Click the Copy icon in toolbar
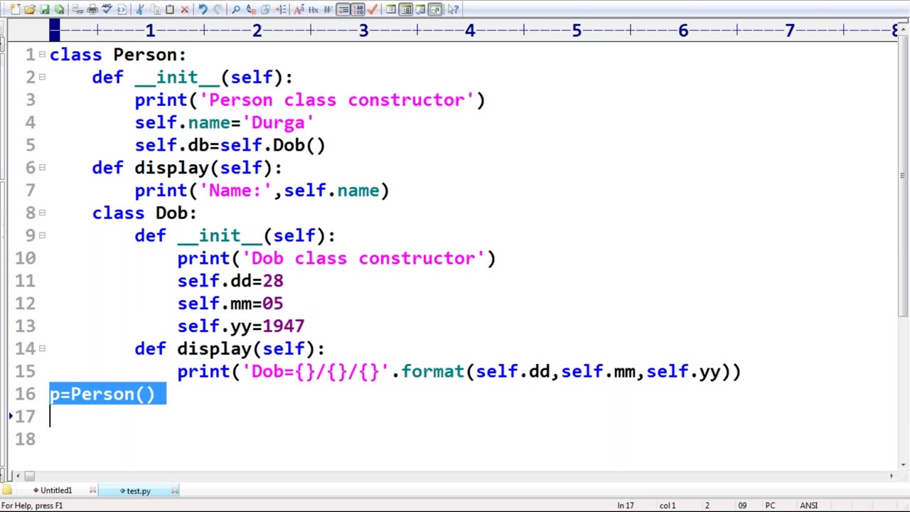The width and height of the screenshot is (910, 512). [156, 9]
